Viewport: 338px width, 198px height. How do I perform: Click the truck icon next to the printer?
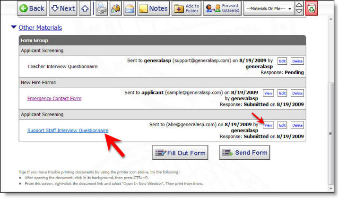tap(116, 8)
